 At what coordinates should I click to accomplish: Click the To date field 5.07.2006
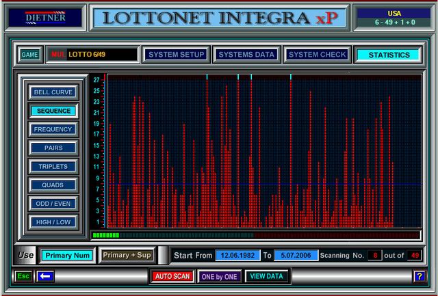296,255
